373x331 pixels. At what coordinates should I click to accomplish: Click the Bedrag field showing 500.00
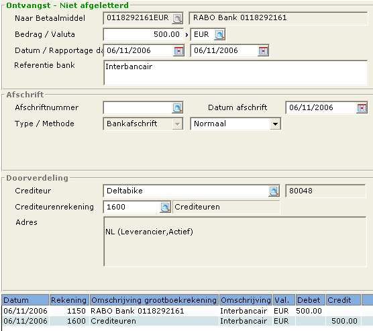143,34
